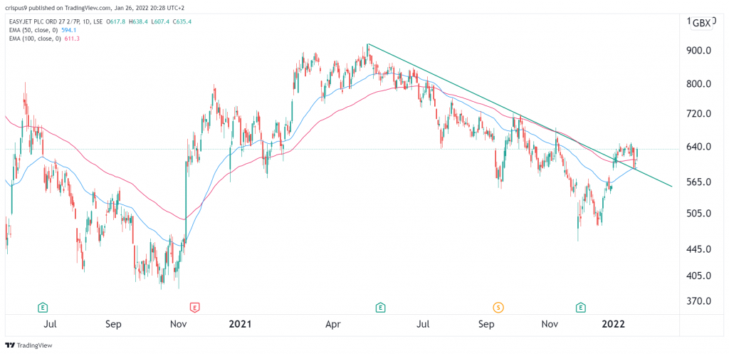729x354 pixels.
Task: Click green E marker just before 2022
Action: pos(581,307)
